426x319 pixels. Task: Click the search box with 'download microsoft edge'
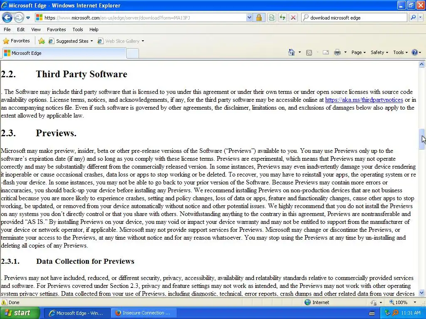pyautogui.click(x=354, y=18)
